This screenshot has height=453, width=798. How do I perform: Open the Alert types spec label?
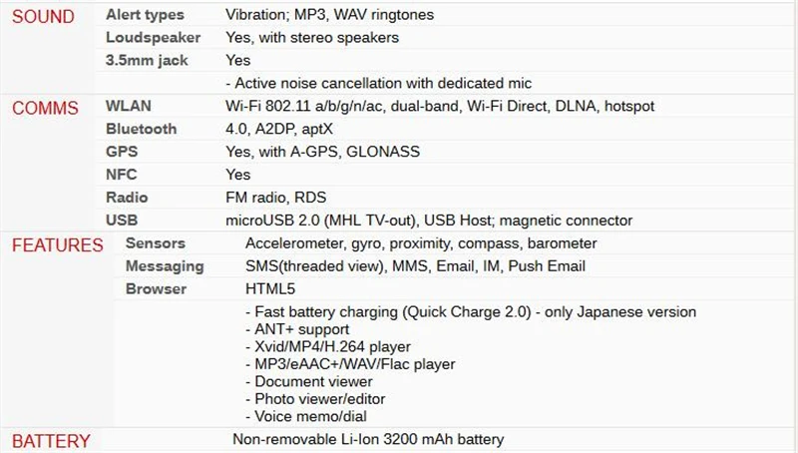[145, 15]
